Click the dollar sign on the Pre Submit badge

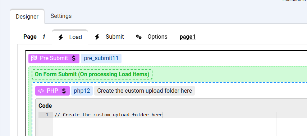click(x=74, y=58)
